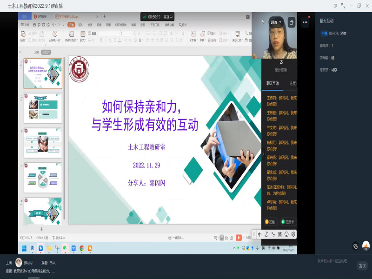
Task: Select slide 4 thumbnail in panel
Action: pyautogui.click(x=43, y=178)
